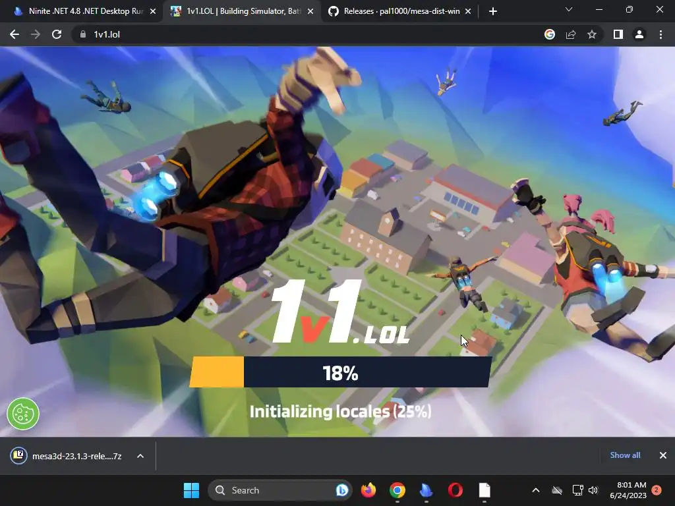The image size is (675, 506).
Task: Click the 1v1.LOL logo
Action: coord(340,312)
